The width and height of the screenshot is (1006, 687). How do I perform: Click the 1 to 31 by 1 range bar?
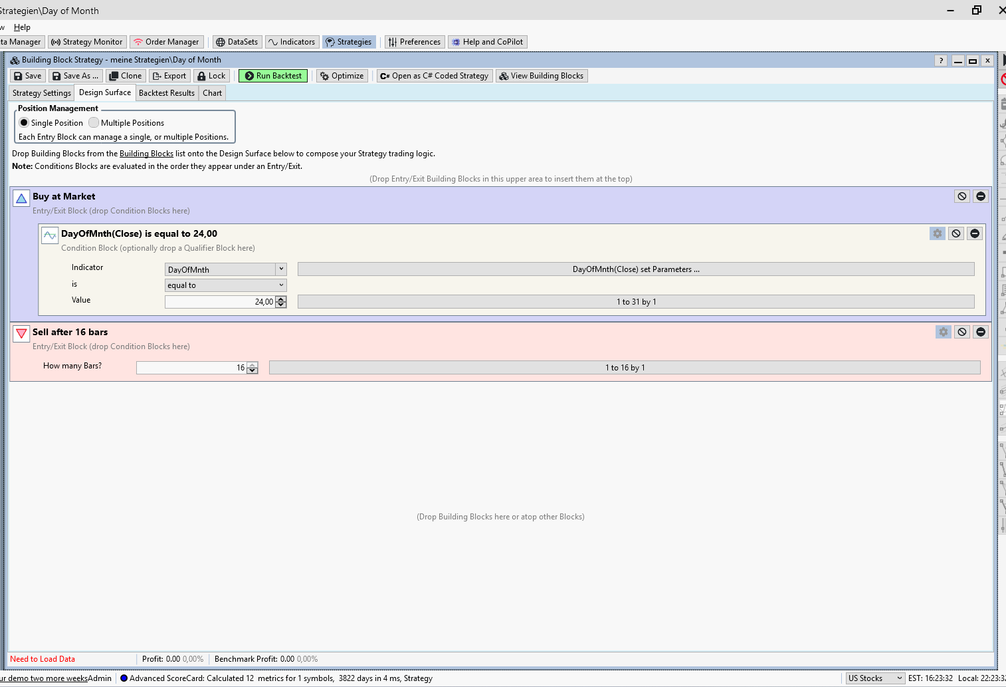[635, 302]
